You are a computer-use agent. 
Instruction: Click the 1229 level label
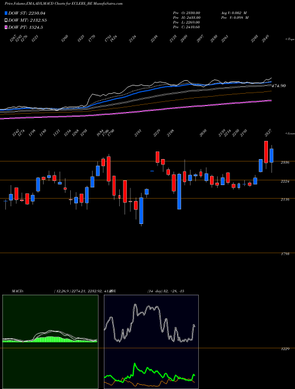(285, 350)
